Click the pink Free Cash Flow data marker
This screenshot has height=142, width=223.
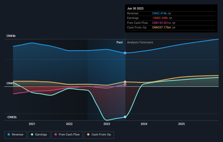click(x=125, y=85)
